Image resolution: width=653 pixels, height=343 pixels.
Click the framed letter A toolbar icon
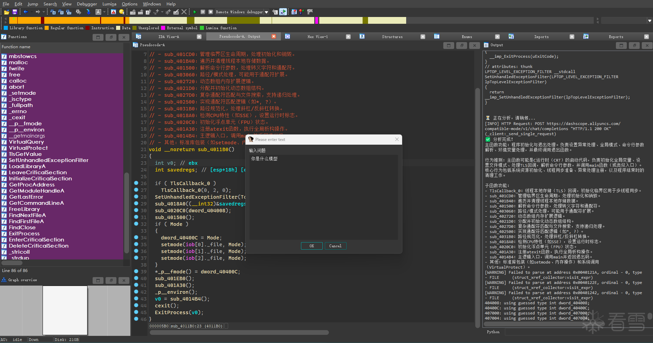[98, 12]
